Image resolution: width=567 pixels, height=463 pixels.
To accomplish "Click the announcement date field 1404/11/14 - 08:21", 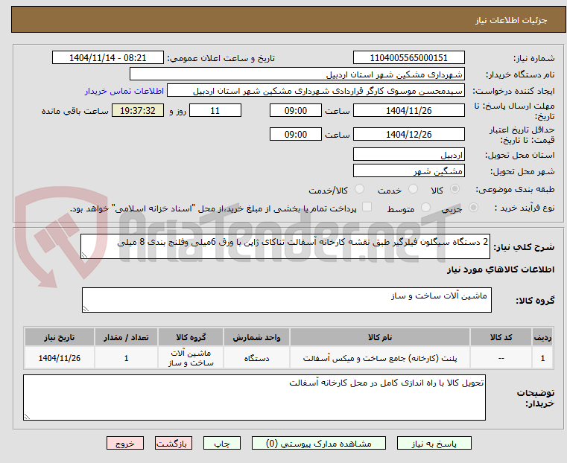I will tap(108, 58).
